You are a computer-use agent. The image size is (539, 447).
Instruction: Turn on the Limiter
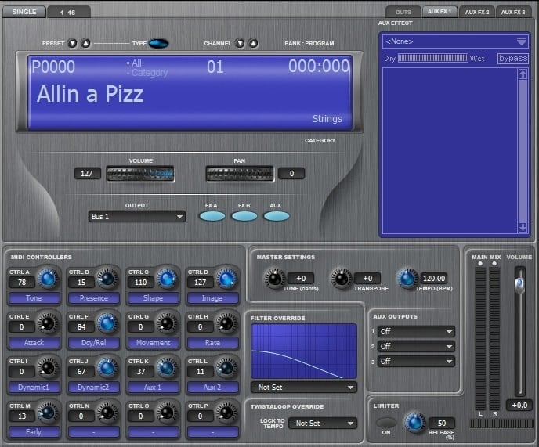386,423
